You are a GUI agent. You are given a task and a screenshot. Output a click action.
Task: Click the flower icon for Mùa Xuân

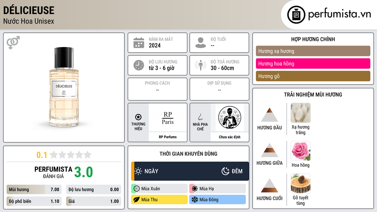(x=137, y=189)
